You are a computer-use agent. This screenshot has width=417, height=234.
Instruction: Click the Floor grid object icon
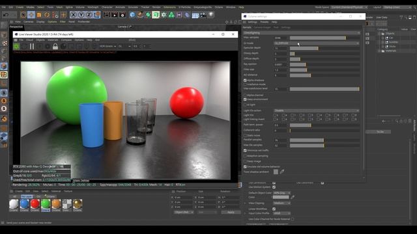point(195,15)
